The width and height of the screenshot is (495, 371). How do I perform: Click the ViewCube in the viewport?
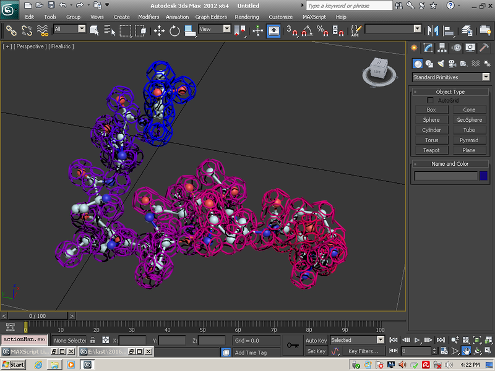376,70
